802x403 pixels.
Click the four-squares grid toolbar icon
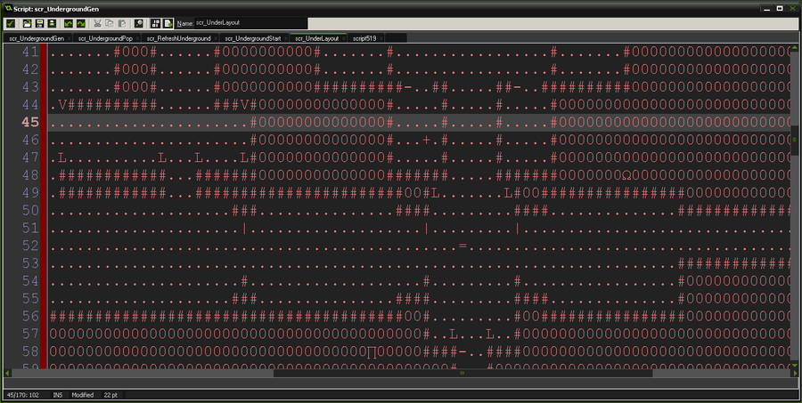pos(155,23)
